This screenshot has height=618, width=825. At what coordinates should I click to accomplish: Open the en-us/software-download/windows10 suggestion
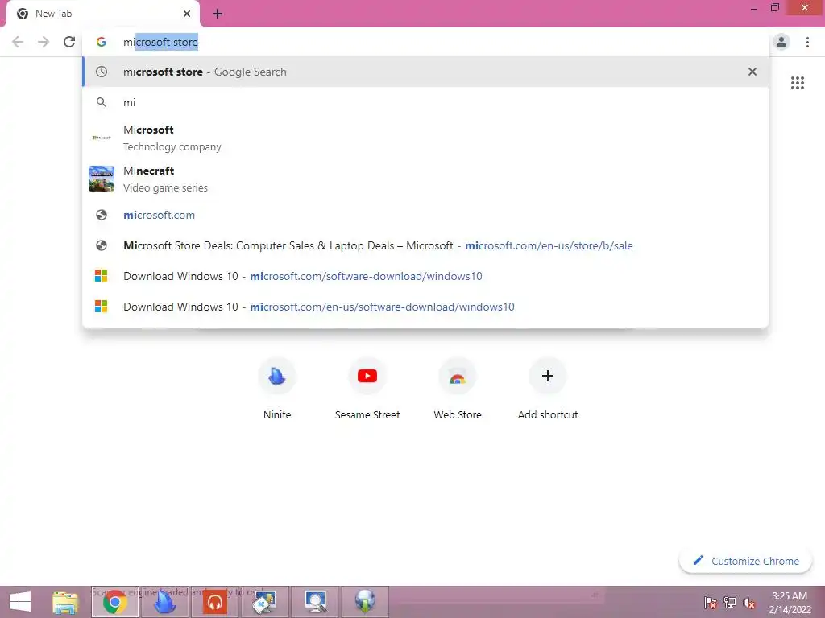(425, 307)
